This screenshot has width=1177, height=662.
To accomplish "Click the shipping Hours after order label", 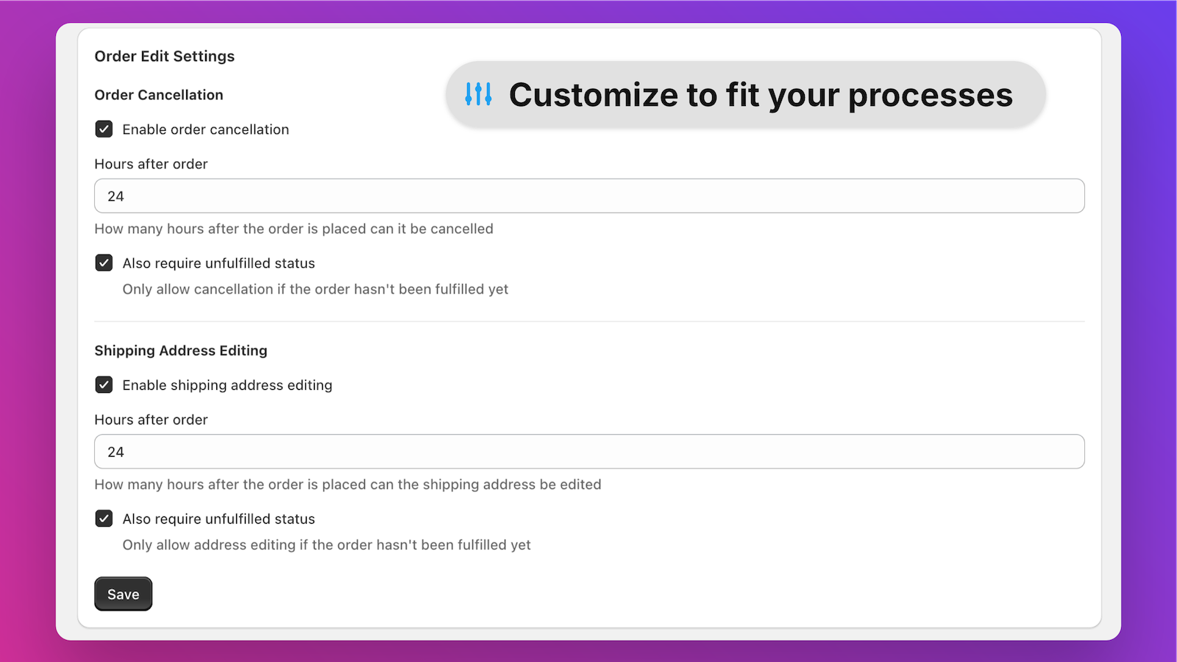I will (x=151, y=420).
